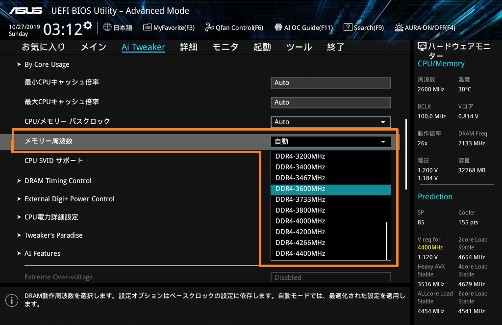Open Search(F9)
Image resolution: width=502 pixels, height=325 pixels.
click(364, 27)
